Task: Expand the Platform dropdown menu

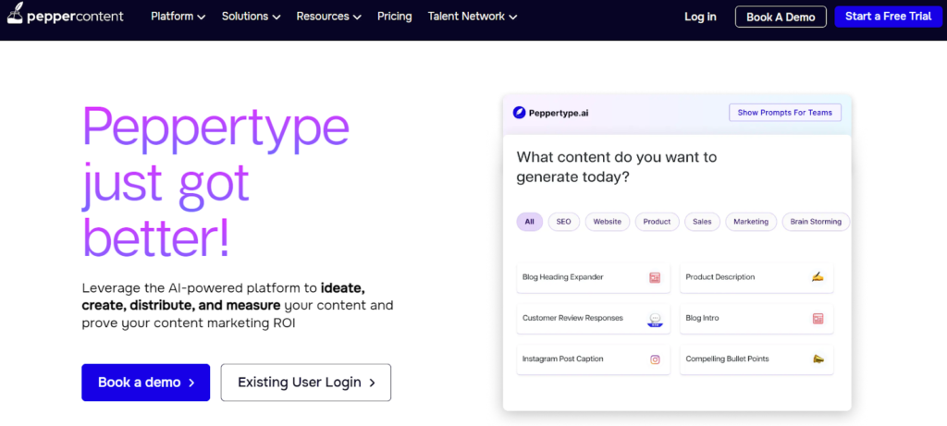Action: point(178,17)
